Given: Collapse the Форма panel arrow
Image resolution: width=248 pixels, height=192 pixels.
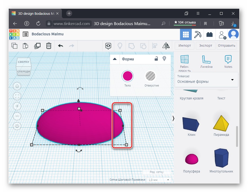Looking at the screenshot, I should pyautogui.click(x=115, y=59).
